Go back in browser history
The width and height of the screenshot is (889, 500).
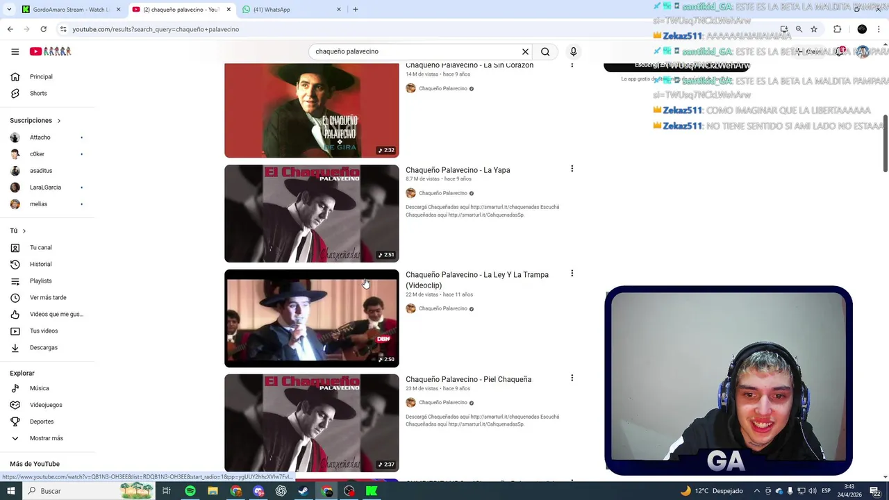point(10,29)
